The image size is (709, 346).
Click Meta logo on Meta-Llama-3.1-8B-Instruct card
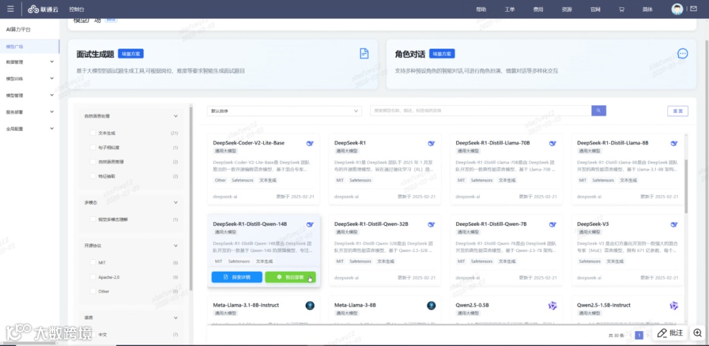click(310, 306)
